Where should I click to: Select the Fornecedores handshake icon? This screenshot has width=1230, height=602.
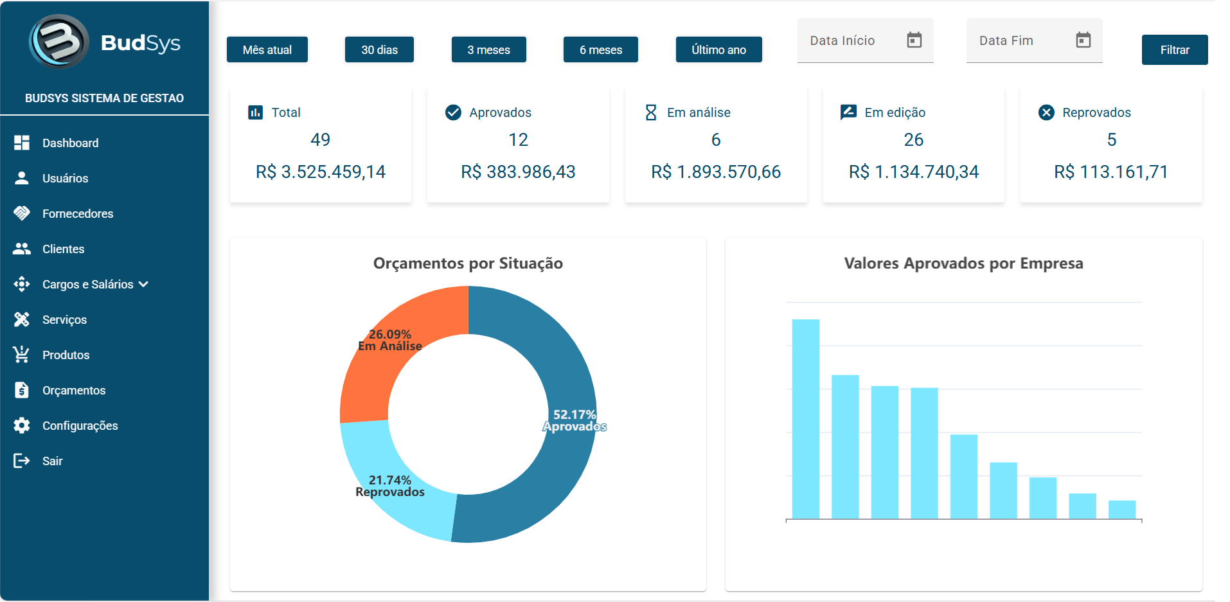click(22, 213)
